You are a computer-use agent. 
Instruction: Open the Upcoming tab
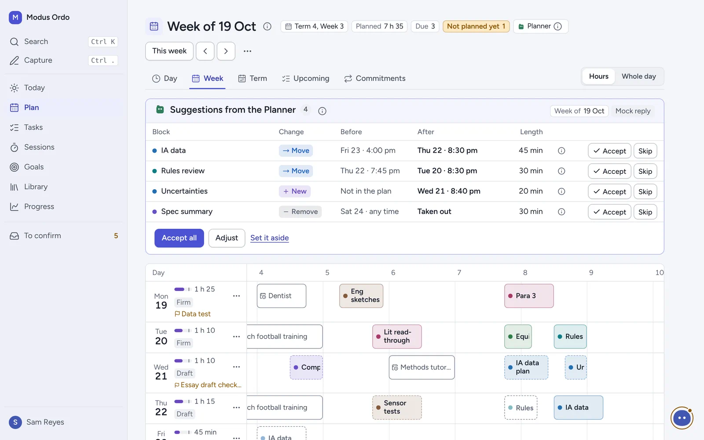(x=305, y=78)
